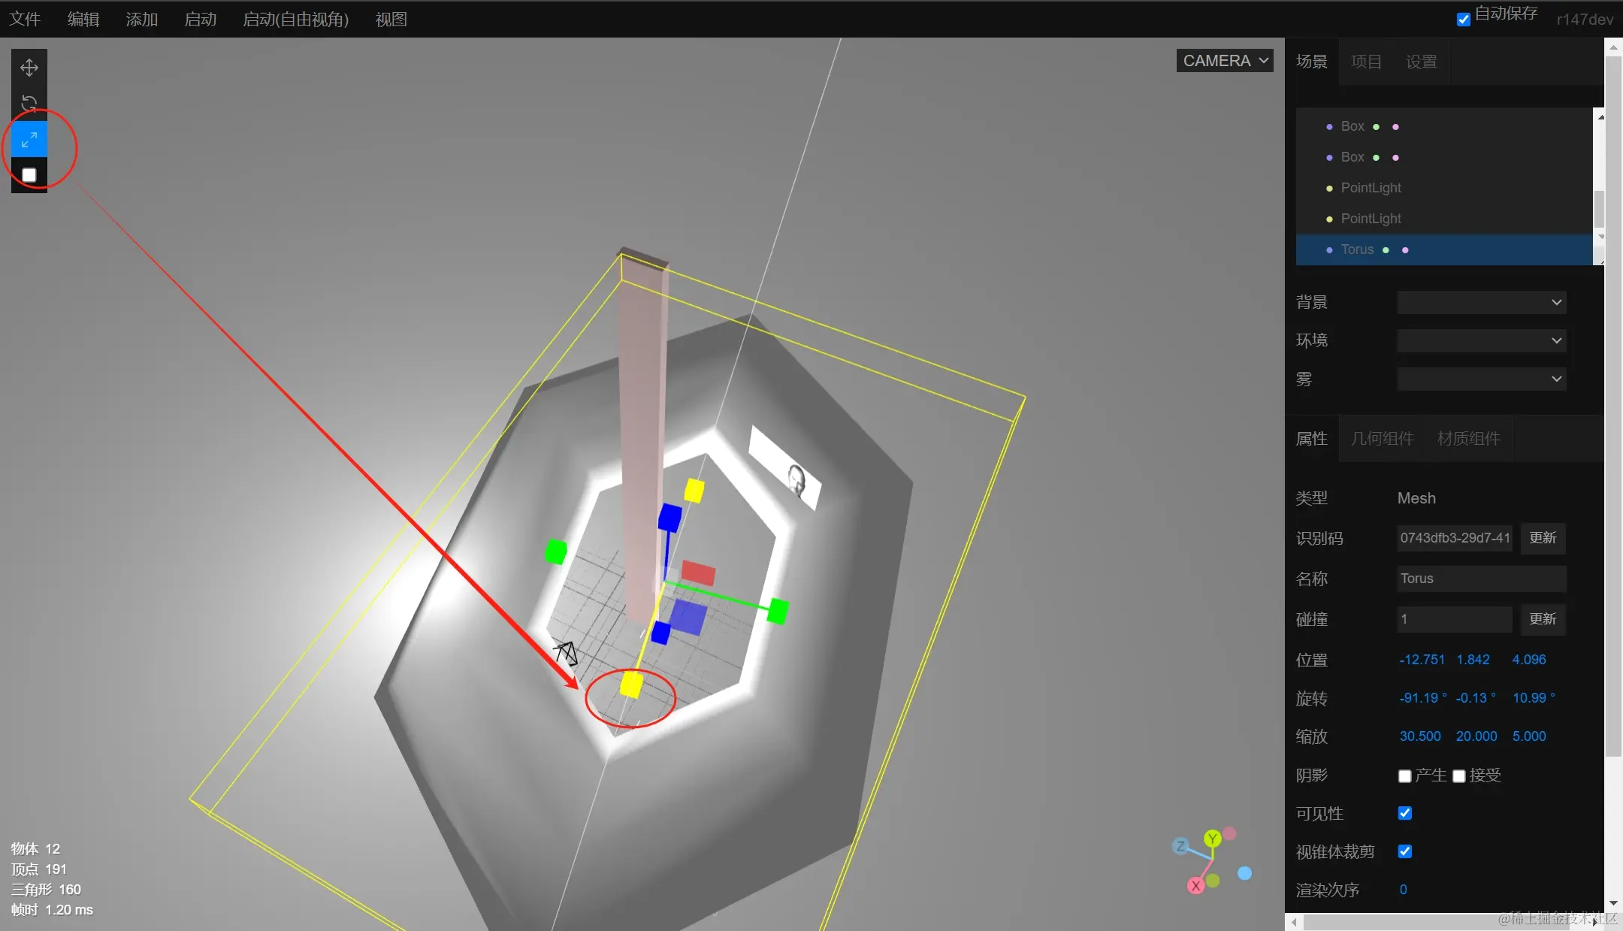Click green scale handle on right of gizmo
The image size is (1623, 931).
point(778,611)
